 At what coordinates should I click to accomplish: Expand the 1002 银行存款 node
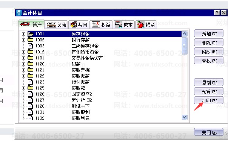tap(23, 40)
